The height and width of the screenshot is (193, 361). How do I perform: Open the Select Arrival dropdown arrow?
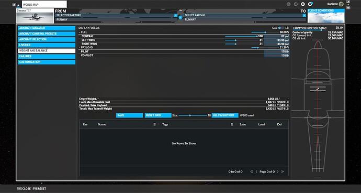[x=304, y=15]
